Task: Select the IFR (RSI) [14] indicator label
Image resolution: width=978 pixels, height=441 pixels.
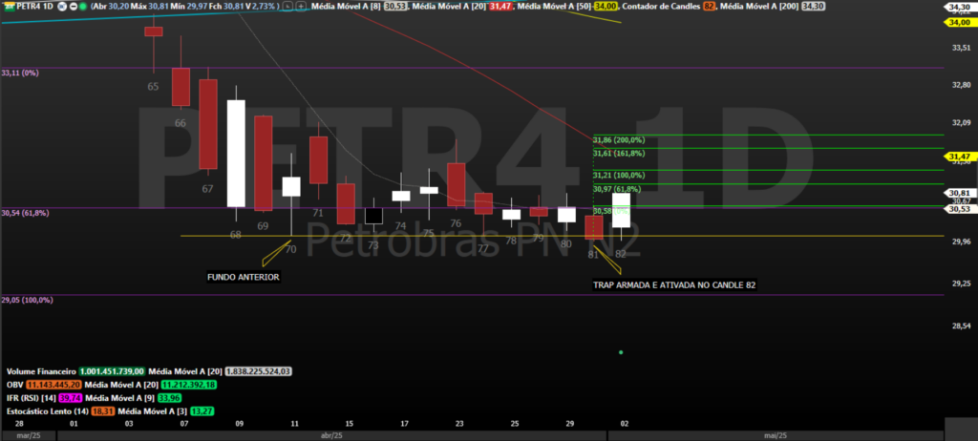Action: click(x=30, y=398)
